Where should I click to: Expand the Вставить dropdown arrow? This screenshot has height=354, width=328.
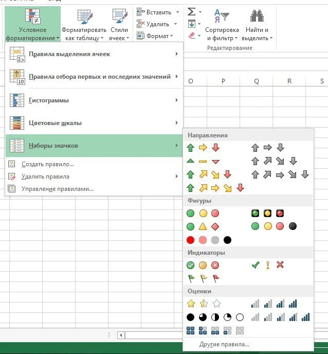click(177, 12)
